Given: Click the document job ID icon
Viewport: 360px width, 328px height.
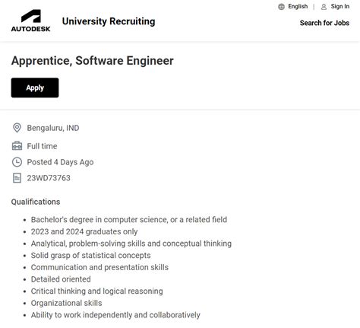Looking at the screenshot, I should [x=17, y=178].
